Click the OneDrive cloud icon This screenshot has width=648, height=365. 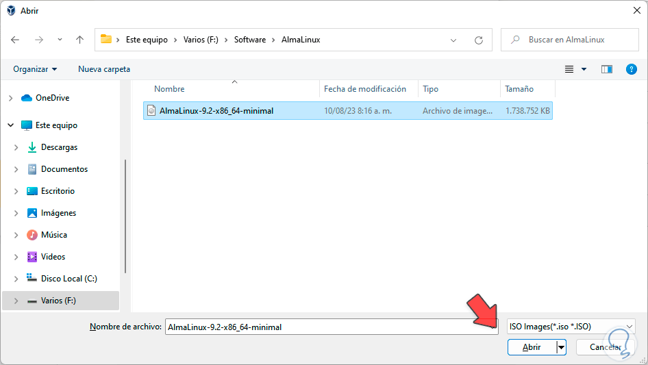pyautogui.click(x=27, y=98)
